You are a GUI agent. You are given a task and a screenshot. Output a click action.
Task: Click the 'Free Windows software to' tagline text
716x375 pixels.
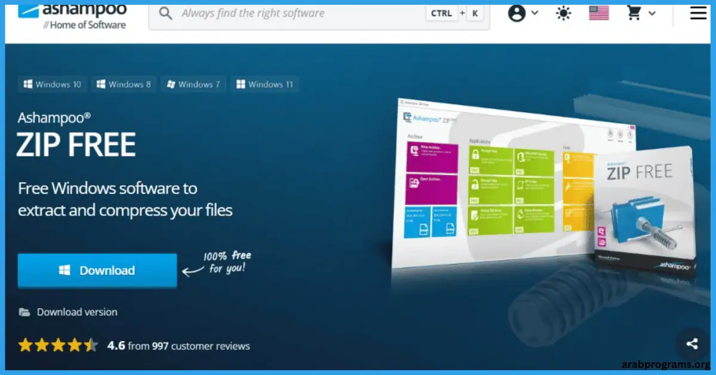pos(107,189)
